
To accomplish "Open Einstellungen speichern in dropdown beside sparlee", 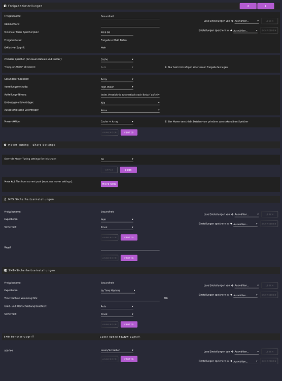I will (x=245, y=361).
